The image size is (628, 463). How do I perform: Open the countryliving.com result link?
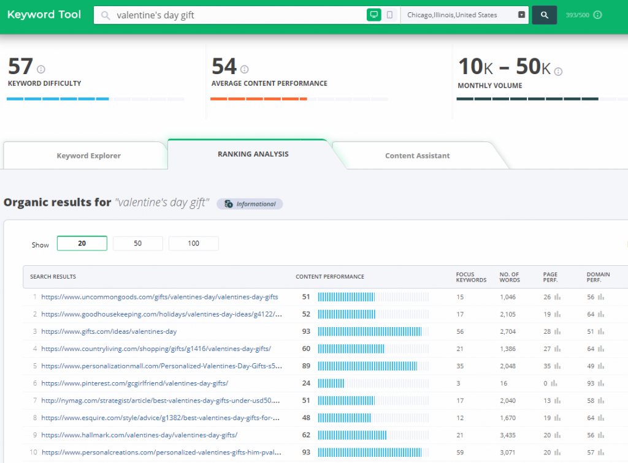[x=156, y=348]
